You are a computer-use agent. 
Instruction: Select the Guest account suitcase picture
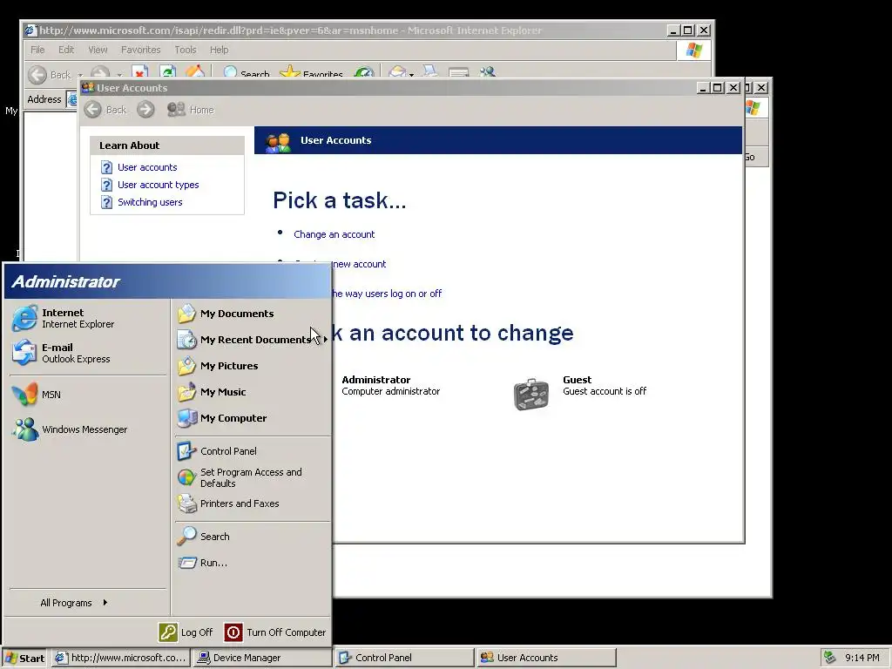(x=531, y=394)
